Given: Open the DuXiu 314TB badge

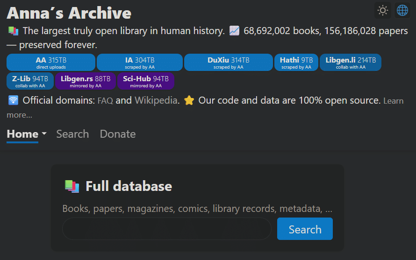Looking at the screenshot, I should (229, 63).
